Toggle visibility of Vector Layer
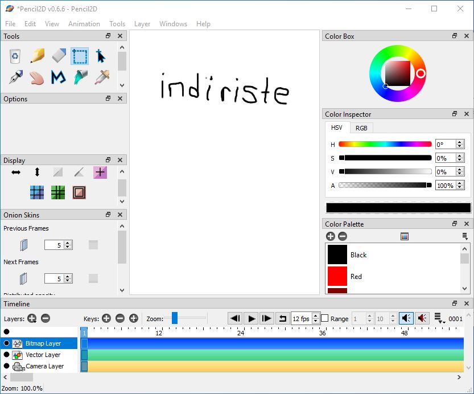 point(6,354)
